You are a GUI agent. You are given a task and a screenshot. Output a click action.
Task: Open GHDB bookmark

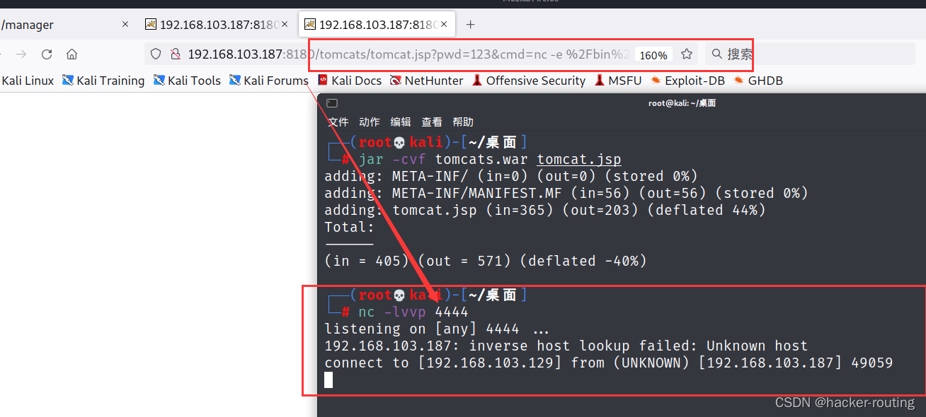pyautogui.click(x=758, y=81)
